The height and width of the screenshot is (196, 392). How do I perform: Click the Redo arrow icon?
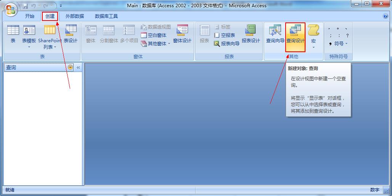(46, 5)
